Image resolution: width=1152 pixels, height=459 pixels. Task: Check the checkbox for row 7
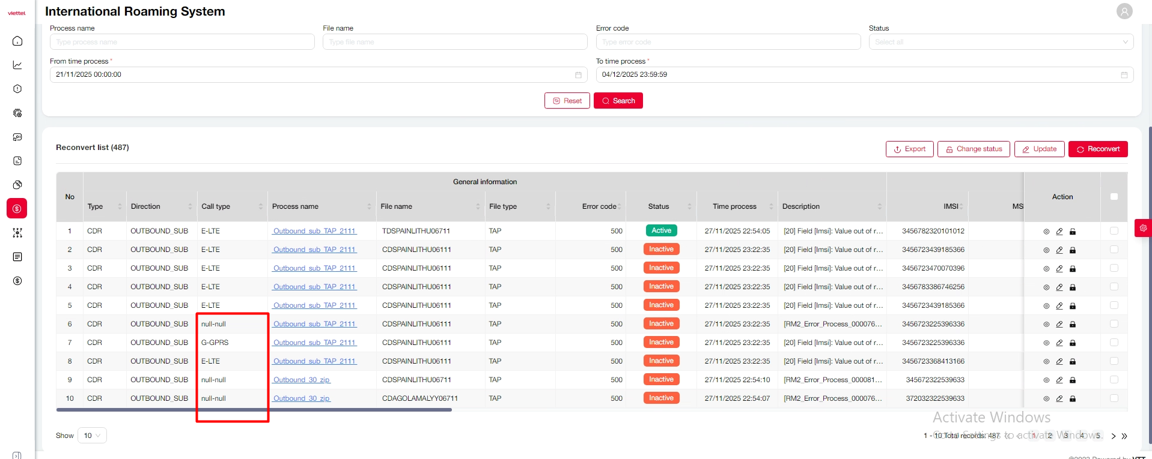click(x=1114, y=343)
